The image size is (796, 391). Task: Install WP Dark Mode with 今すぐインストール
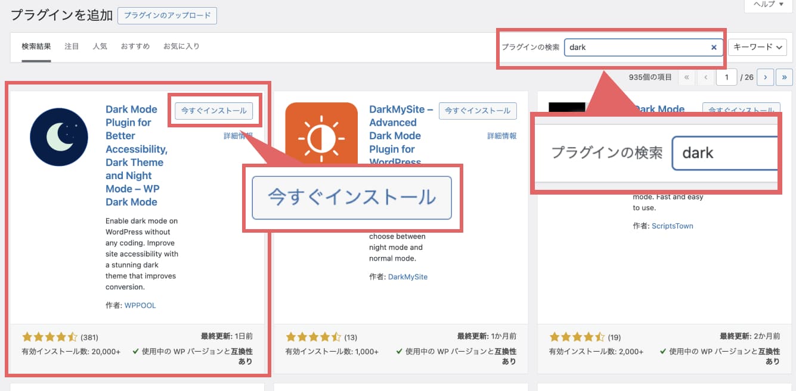(x=214, y=111)
